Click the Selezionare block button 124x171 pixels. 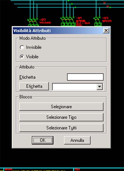(61, 107)
